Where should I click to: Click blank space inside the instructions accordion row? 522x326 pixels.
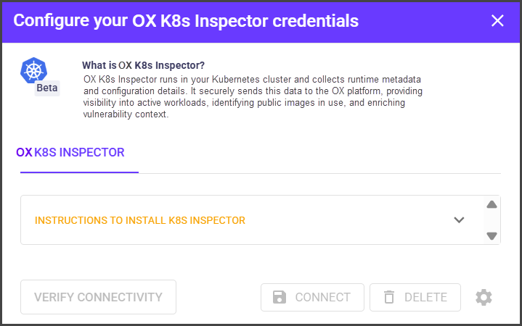[x=348, y=220]
